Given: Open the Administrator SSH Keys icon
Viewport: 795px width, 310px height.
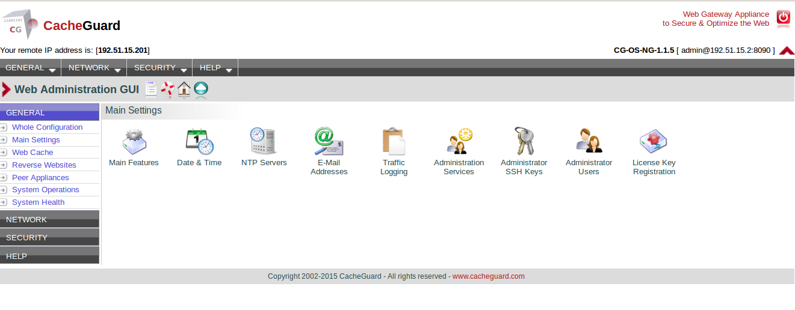Looking at the screenshot, I should 524,142.
